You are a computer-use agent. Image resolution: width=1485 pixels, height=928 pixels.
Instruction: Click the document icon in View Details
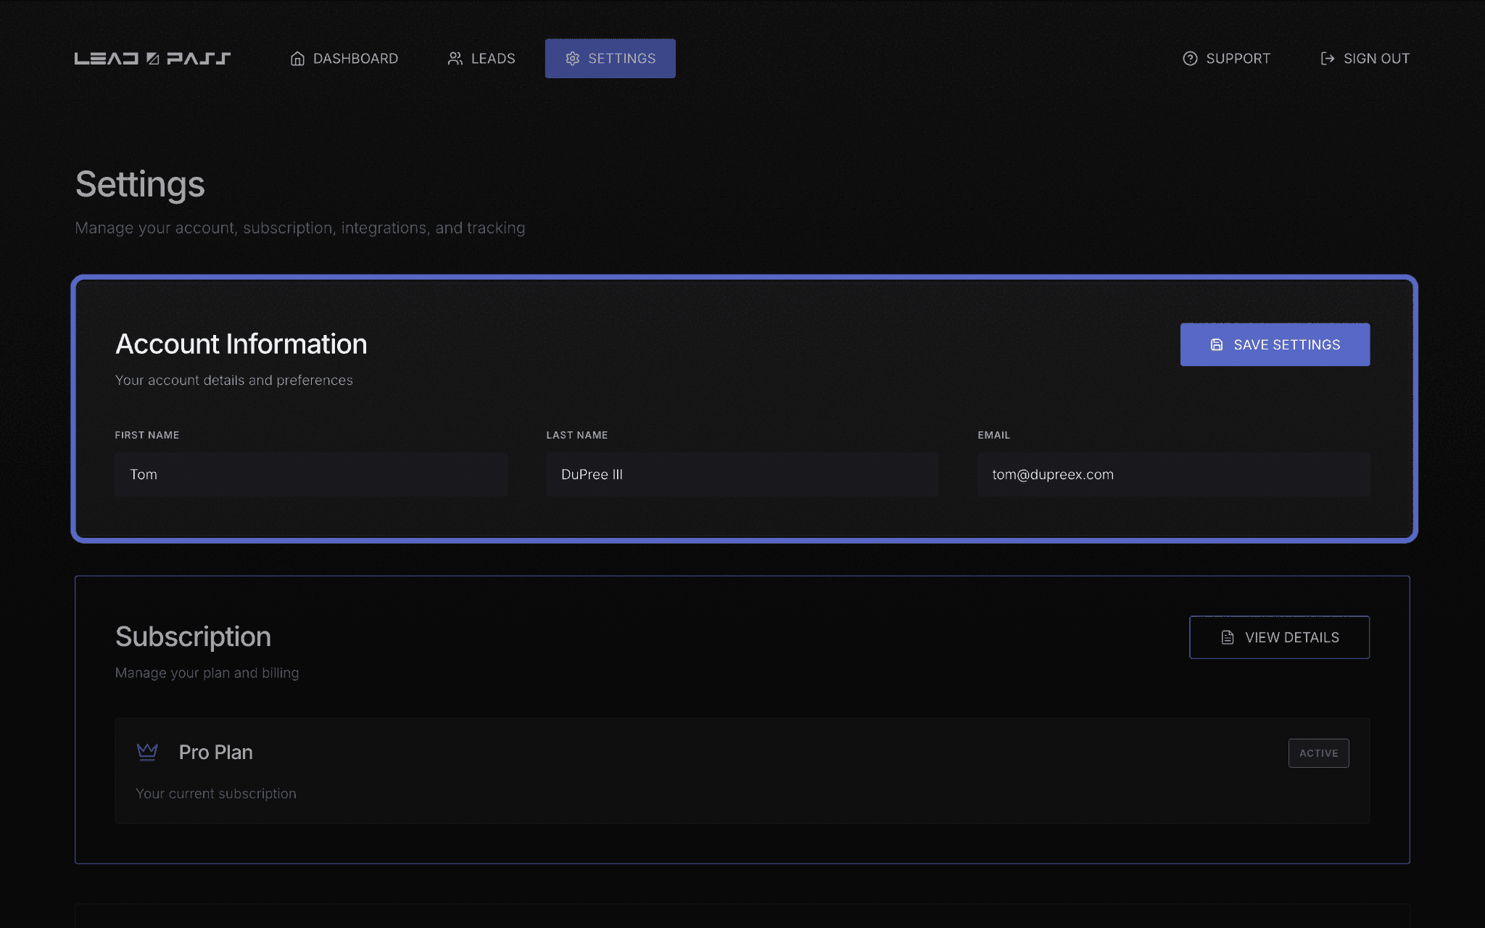point(1228,637)
